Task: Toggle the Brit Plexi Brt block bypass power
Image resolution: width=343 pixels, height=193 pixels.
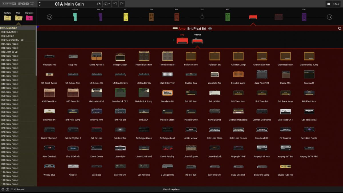Action: (x=340, y=28)
